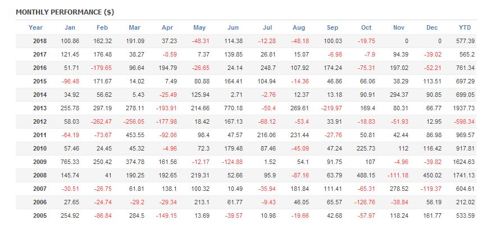Sort by the Jan column header

[70, 27]
